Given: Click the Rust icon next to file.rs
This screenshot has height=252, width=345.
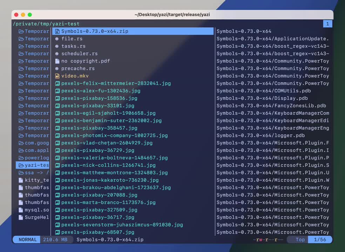Looking at the screenshot, I should (x=57, y=39).
